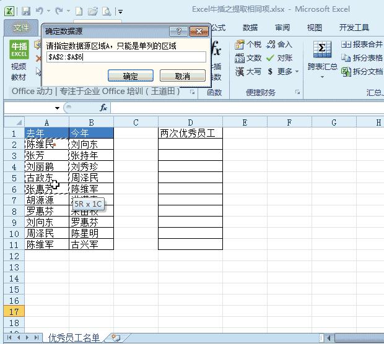Click the data source range input field
The width and height of the screenshot is (384, 344).
pyautogui.click(x=126, y=57)
